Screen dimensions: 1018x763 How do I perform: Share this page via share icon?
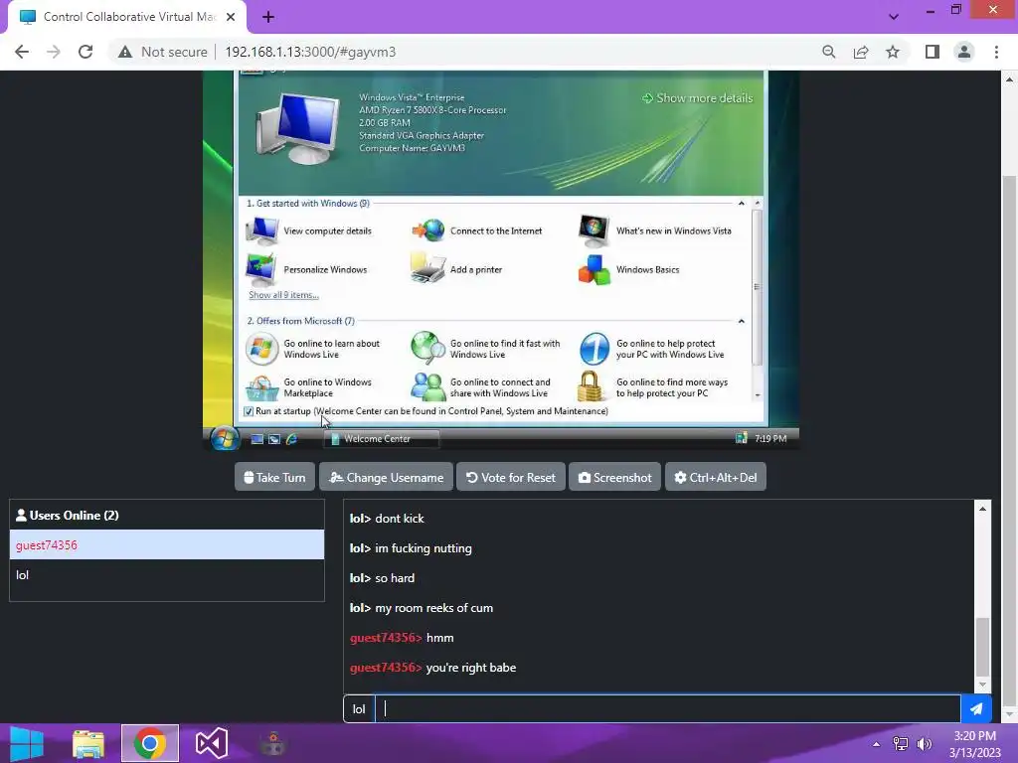tap(861, 52)
